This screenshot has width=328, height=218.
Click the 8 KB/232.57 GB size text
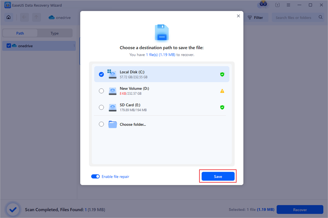tap(131, 94)
